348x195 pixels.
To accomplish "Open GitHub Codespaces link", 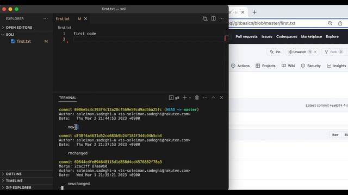I will [287, 37].
